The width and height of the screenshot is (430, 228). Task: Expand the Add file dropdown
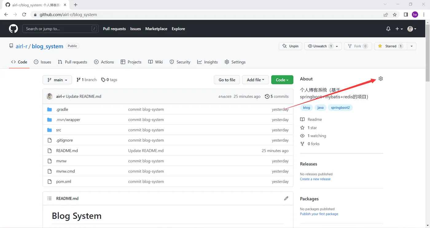pyautogui.click(x=256, y=80)
